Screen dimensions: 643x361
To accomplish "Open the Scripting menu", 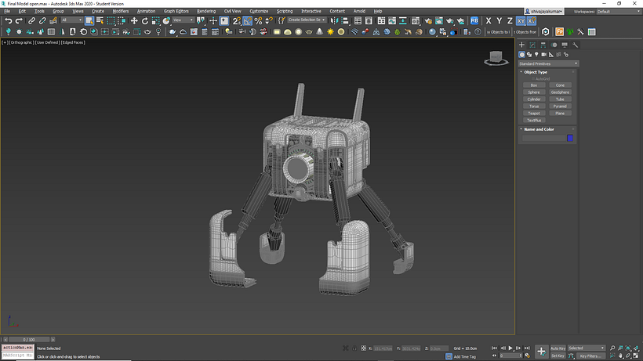I will click(x=285, y=11).
